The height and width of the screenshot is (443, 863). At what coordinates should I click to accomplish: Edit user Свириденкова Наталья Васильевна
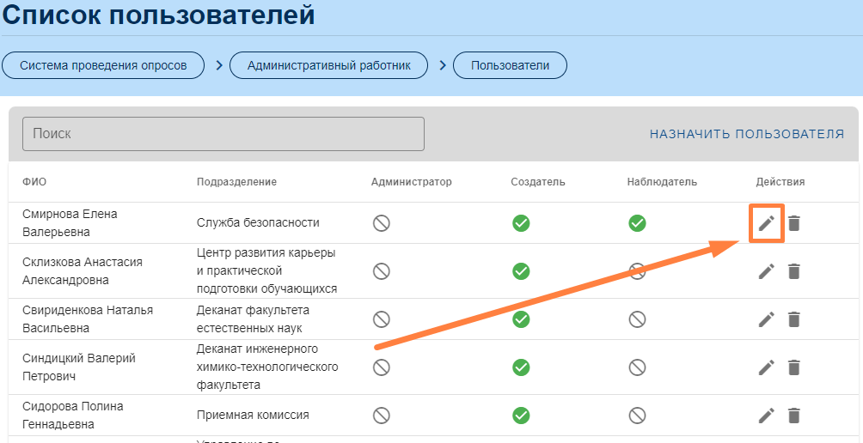[766, 319]
